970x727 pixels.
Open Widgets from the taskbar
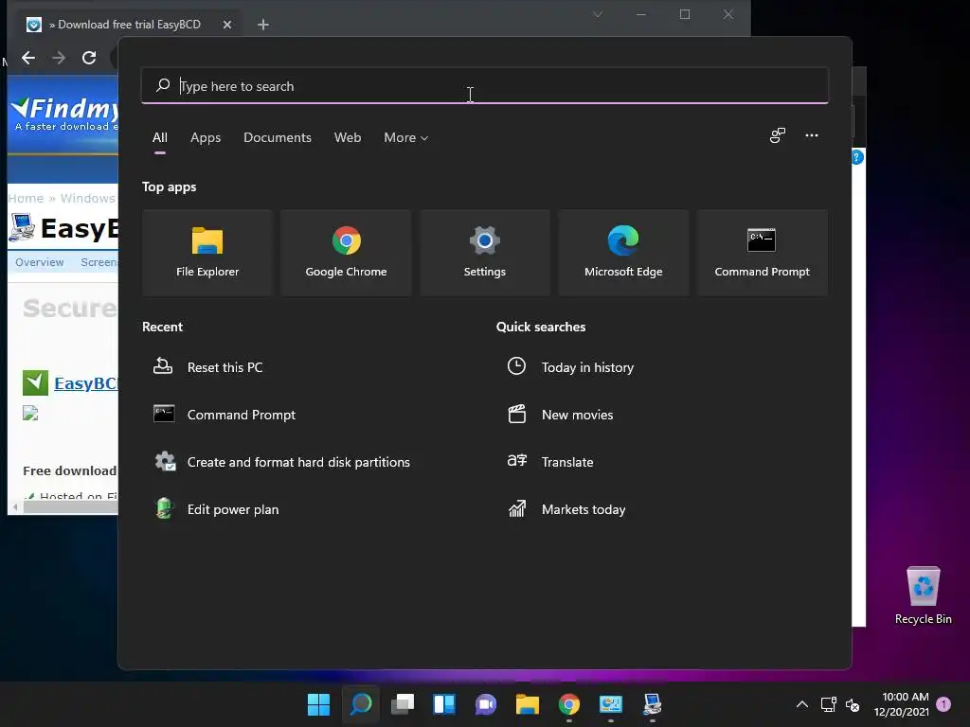coord(444,704)
